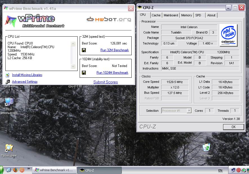249x174 pixels.
Task: Click the Core Speed value 1529.5 MHz
Action: click(x=175, y=82)
